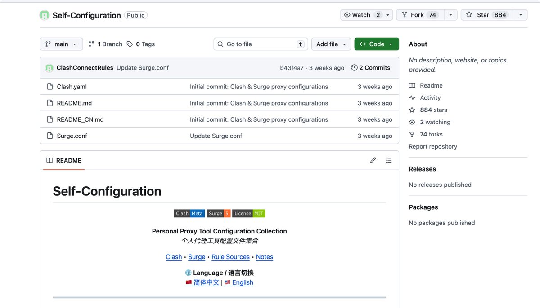Image resolution: width=540 pixels, height=308 pixels.
Task: Click the pencil edit README icon
Action: [373, 160]
